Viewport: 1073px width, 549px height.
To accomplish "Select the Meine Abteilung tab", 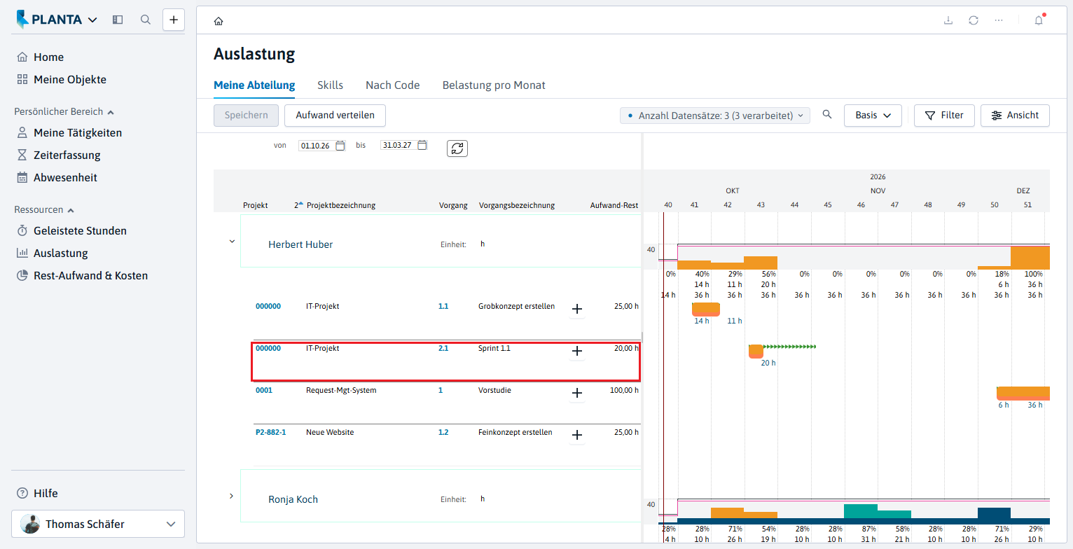I will pos(254,85).
